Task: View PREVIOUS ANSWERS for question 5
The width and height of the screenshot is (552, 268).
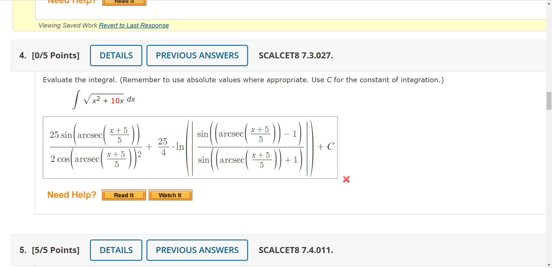Action: click(197, 250)
